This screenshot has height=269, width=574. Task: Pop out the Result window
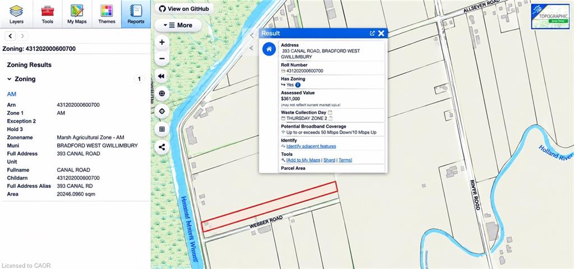click(x=372, y=33)
